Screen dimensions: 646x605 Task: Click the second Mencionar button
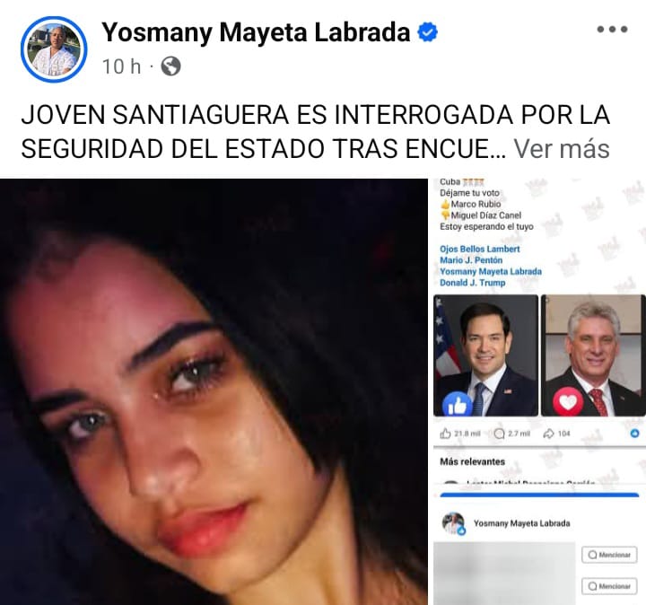pyautogui.click(x=609, y=586)
